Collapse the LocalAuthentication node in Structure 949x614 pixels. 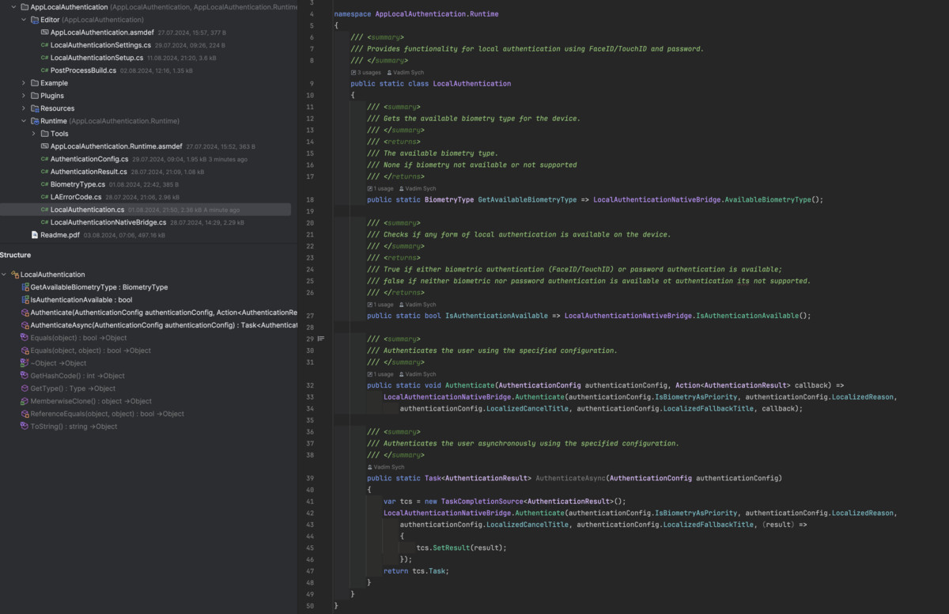(4, 275)
